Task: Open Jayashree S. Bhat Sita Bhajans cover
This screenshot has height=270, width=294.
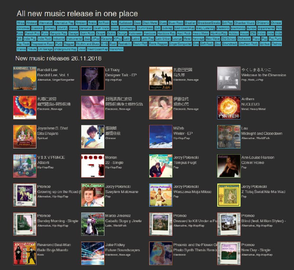Action: click(25, 137)
